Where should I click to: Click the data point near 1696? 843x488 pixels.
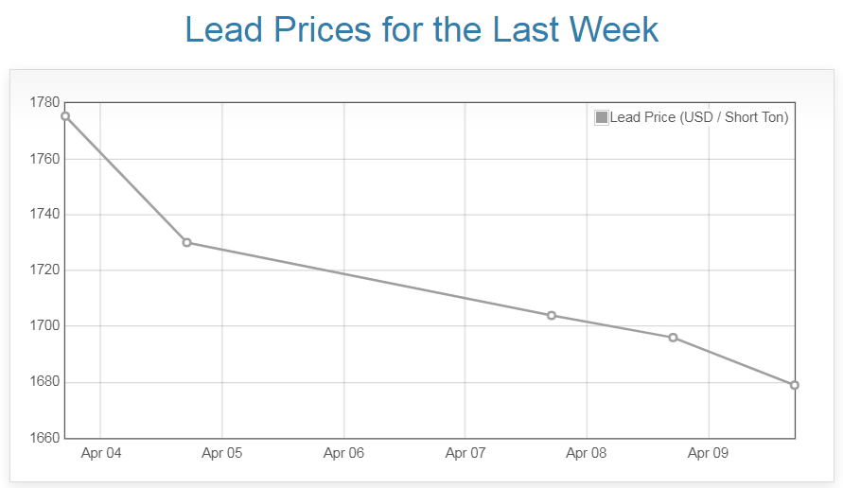(673, 338)
